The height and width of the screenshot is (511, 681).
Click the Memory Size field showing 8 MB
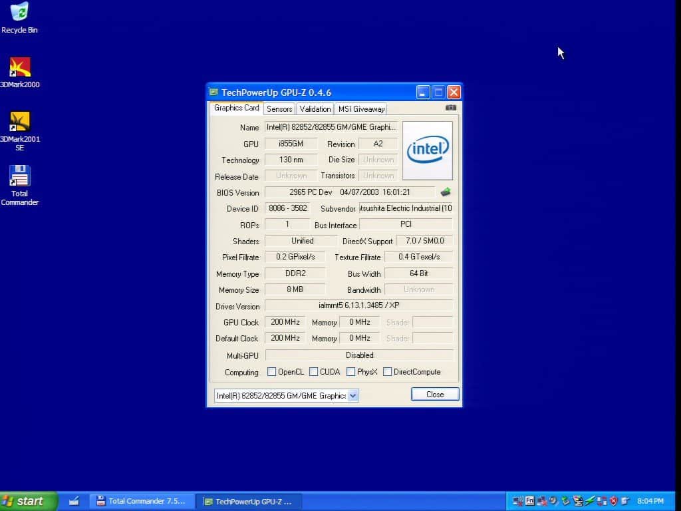tap(295, 289)
